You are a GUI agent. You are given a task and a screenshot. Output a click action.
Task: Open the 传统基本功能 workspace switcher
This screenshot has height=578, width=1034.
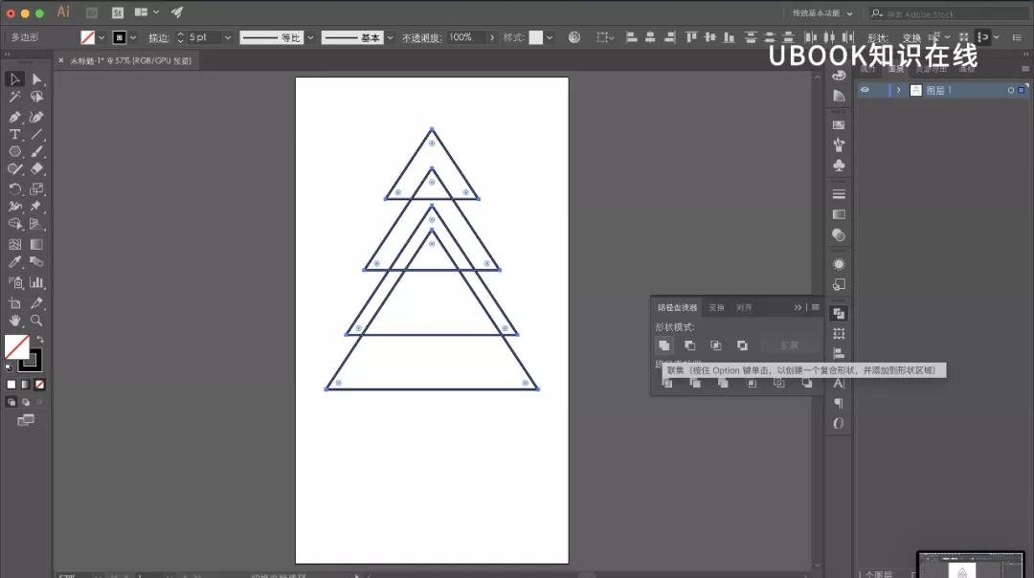pos(821,13)
